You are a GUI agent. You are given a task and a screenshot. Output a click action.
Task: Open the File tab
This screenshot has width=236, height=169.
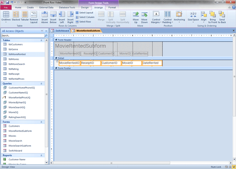pyautogui.click(x=6, y=7)
